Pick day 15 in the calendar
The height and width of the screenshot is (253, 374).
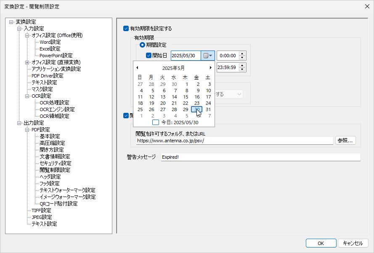(186, 97)
